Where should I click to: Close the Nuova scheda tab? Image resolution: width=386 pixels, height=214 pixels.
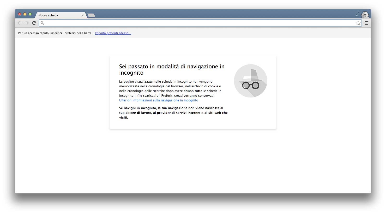coord(83,15)
